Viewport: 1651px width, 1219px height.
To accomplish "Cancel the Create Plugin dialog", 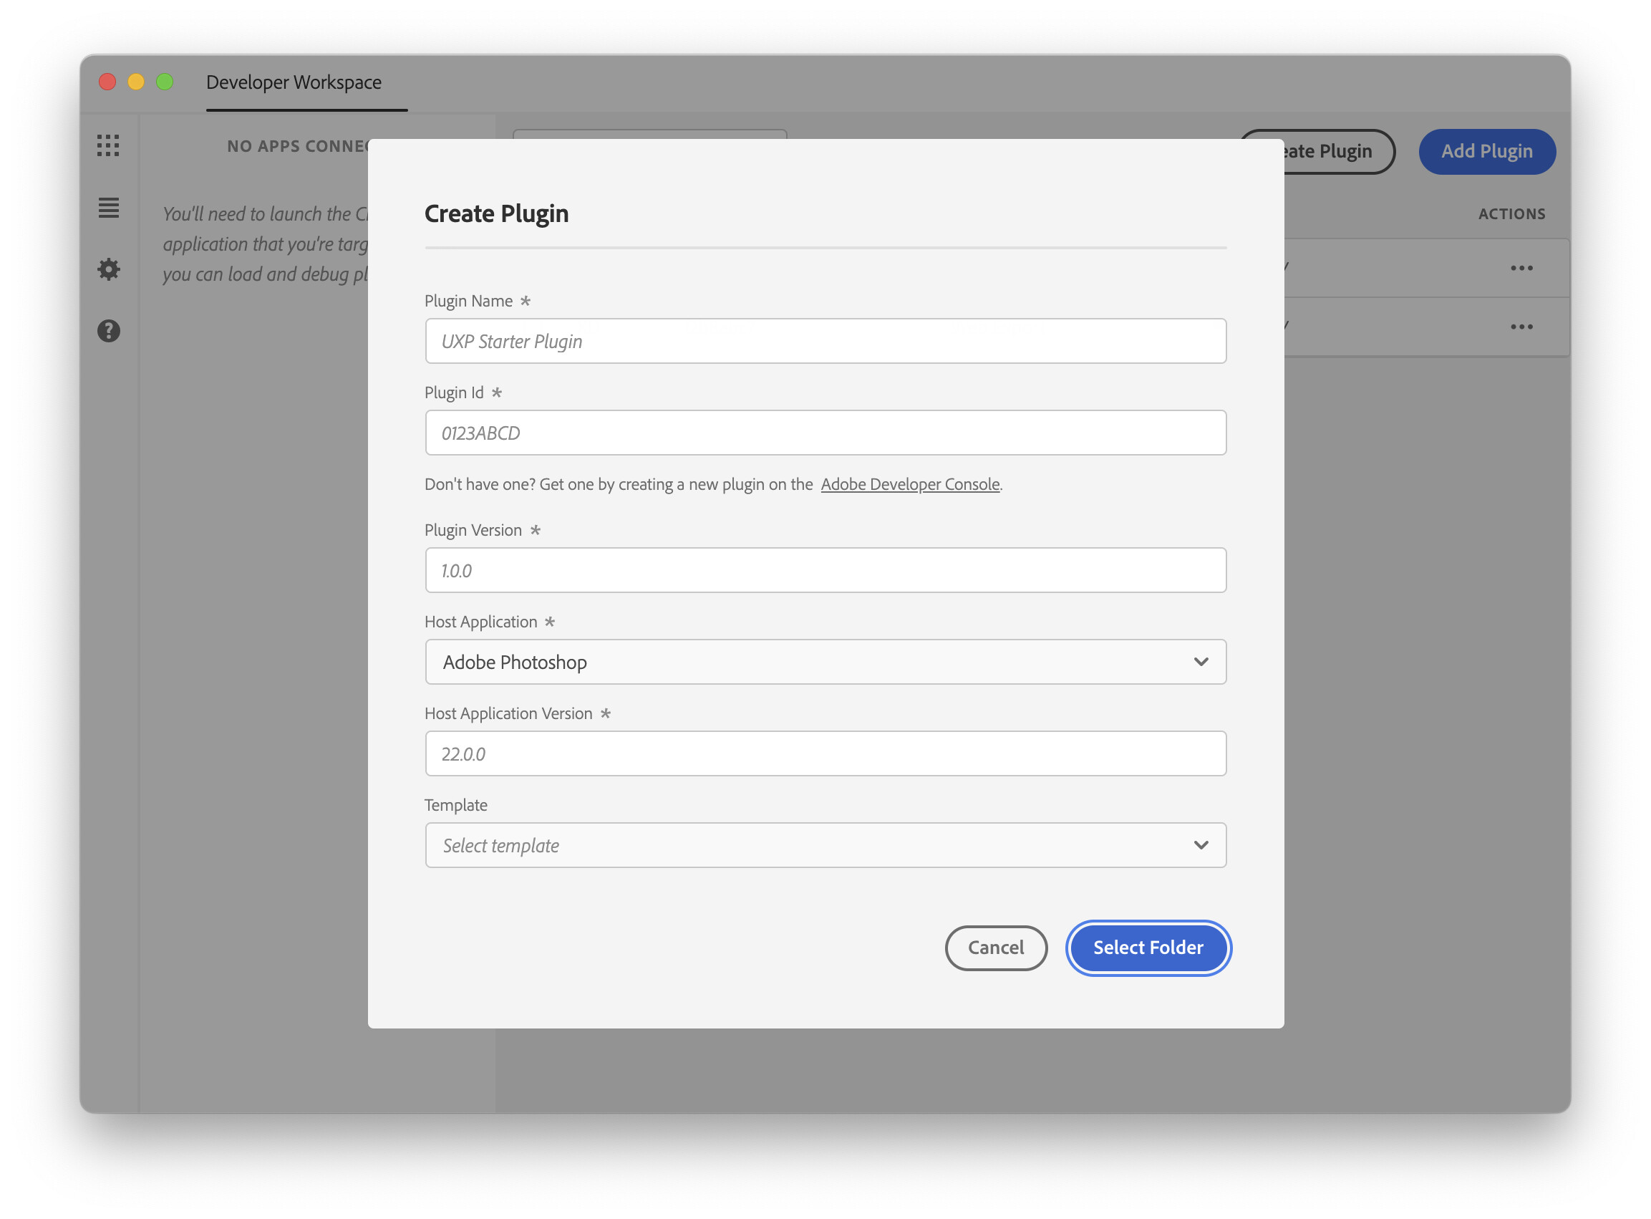I will click(x=995, y=948).
